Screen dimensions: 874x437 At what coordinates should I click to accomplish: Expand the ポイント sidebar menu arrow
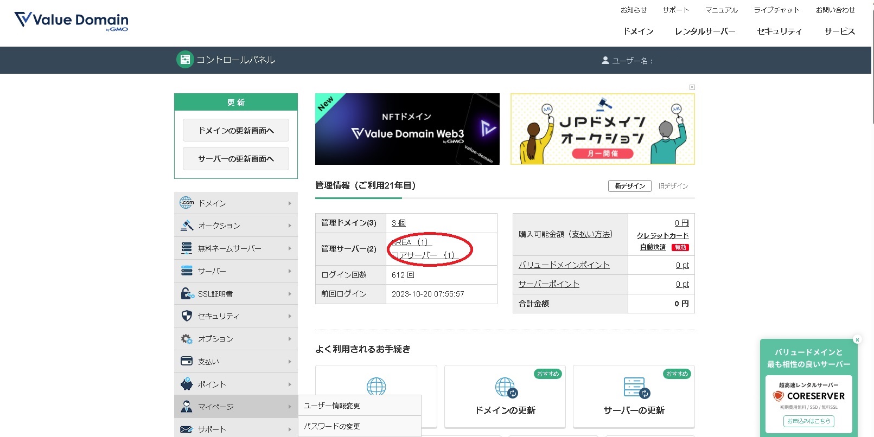[x=290, y=384]
